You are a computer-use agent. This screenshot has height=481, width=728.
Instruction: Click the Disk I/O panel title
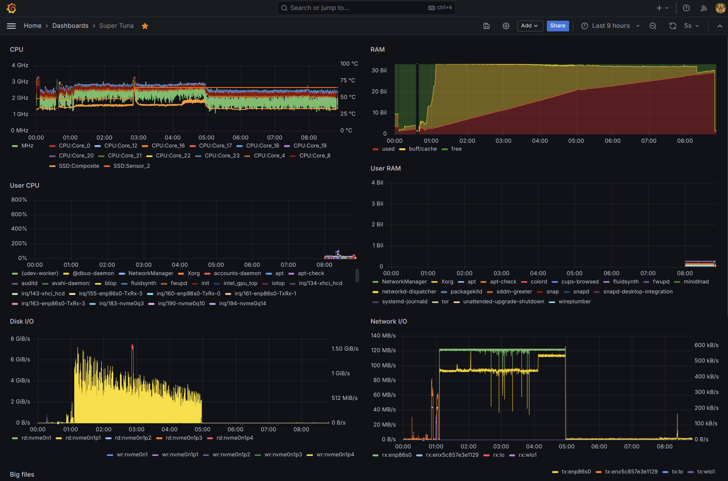click(22, 321)
